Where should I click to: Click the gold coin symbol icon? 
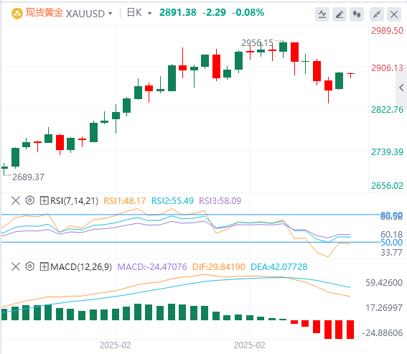(x=17, y=13)
